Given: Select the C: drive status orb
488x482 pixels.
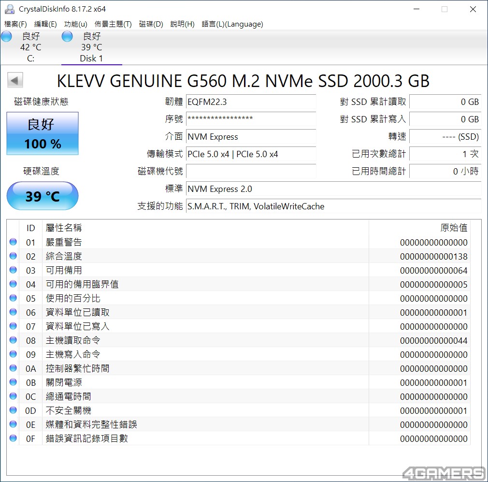Looking at the screenshot, I should click(x=7, y=36).
